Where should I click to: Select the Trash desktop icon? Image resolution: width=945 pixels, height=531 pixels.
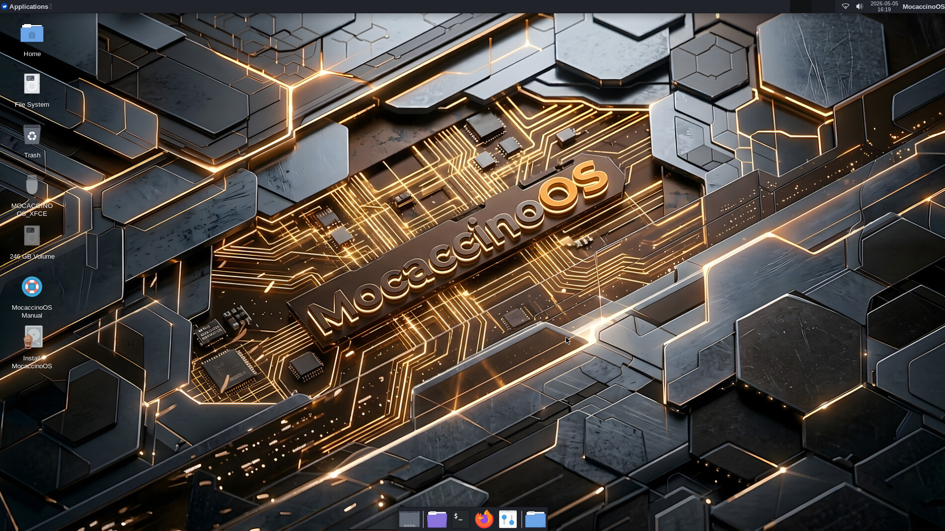[x=32, y=135]
